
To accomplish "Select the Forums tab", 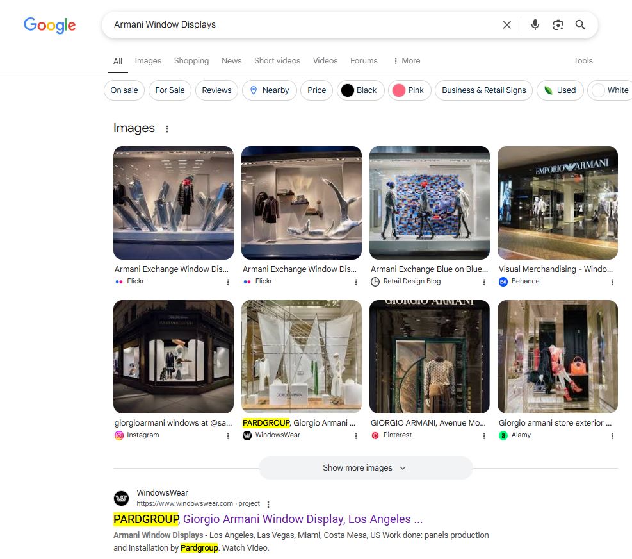I will (364, 60).
